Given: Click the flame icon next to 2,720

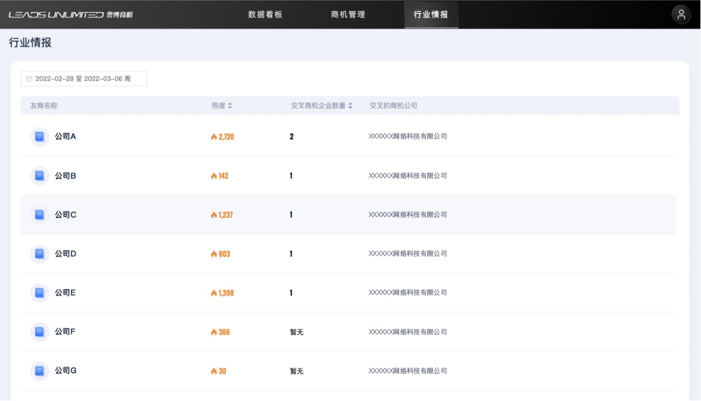Looking at the screenshot, I should (214, 137).
